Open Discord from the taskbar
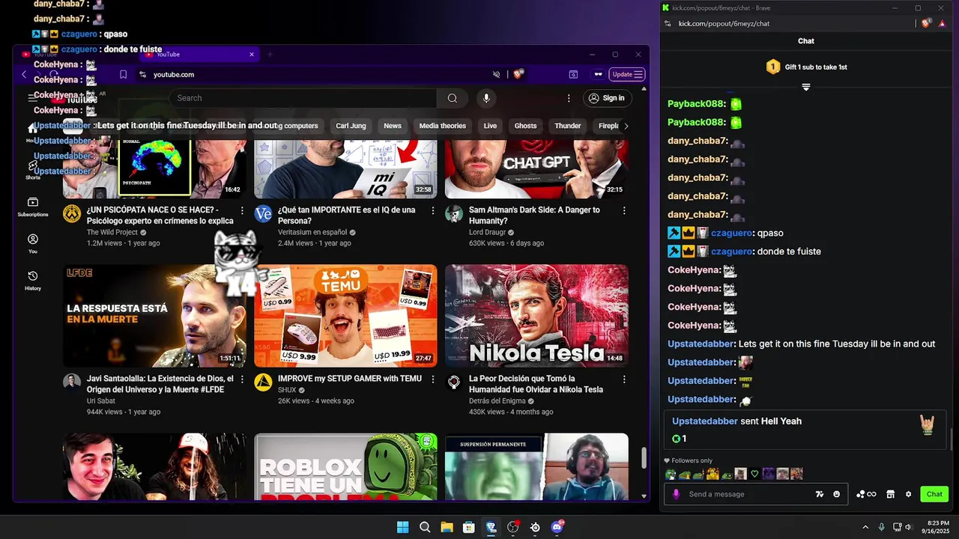 pyautogui.click(x=557, y=527)
